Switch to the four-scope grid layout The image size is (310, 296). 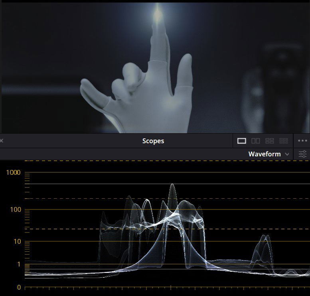coord(270,141)
